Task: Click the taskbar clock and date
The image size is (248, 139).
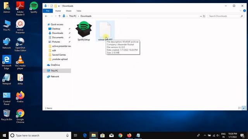Action: click(x=232, y=136)
